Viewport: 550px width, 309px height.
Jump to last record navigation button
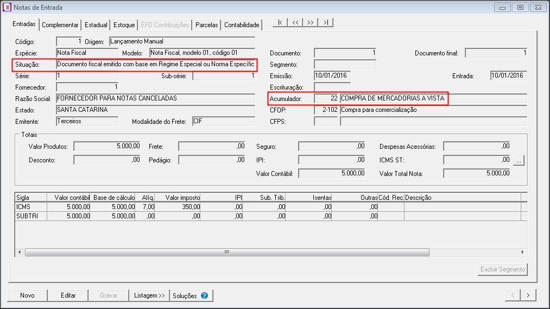point(325,22)
